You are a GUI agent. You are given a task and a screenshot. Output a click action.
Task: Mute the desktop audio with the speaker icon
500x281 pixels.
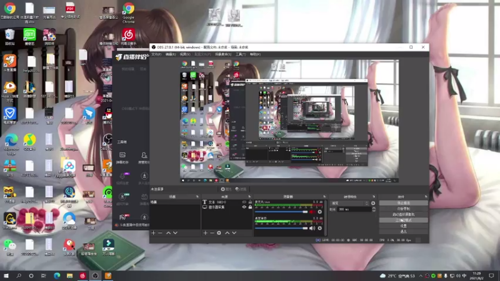[312, 228]
